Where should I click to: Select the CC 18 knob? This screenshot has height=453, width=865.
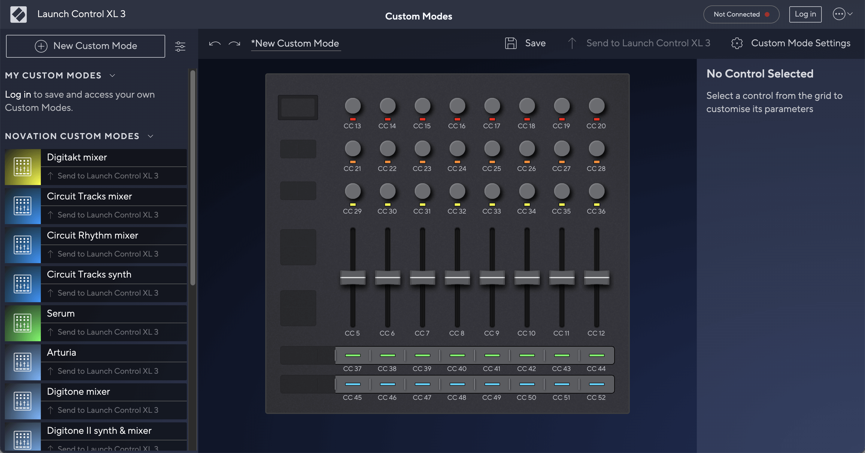coord(527,106)
